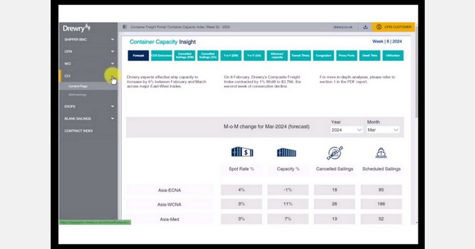
Task: Click the document icon beside Container Freight Portal title
Action: [125, 27]
